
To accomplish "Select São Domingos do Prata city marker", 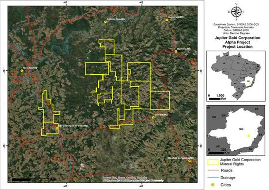I will (x=57, y=128).
